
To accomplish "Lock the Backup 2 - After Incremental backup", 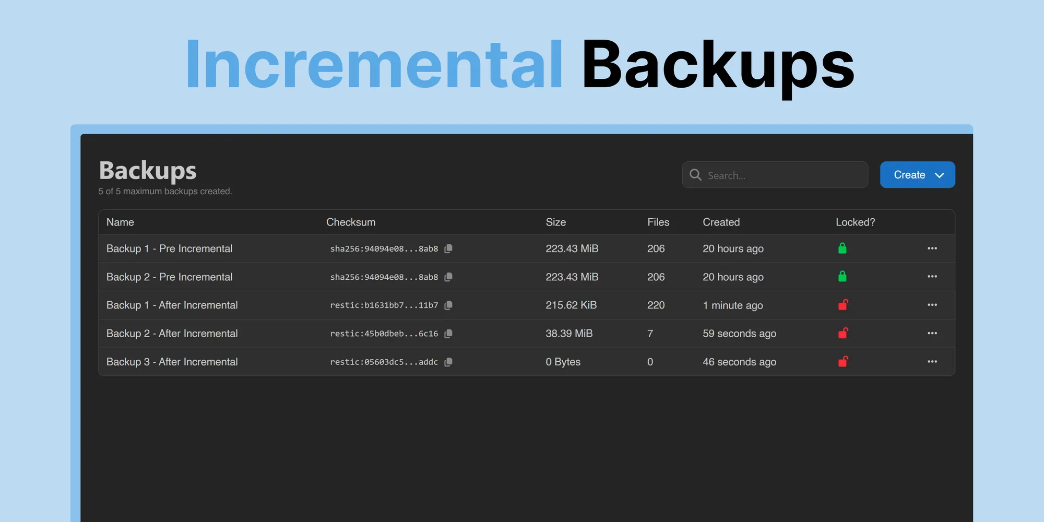I will 843,333.
